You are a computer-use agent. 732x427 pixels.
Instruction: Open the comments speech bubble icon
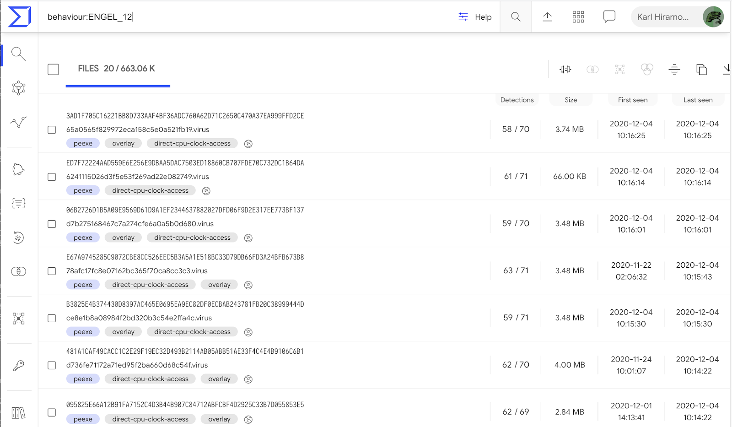(609, 17)
